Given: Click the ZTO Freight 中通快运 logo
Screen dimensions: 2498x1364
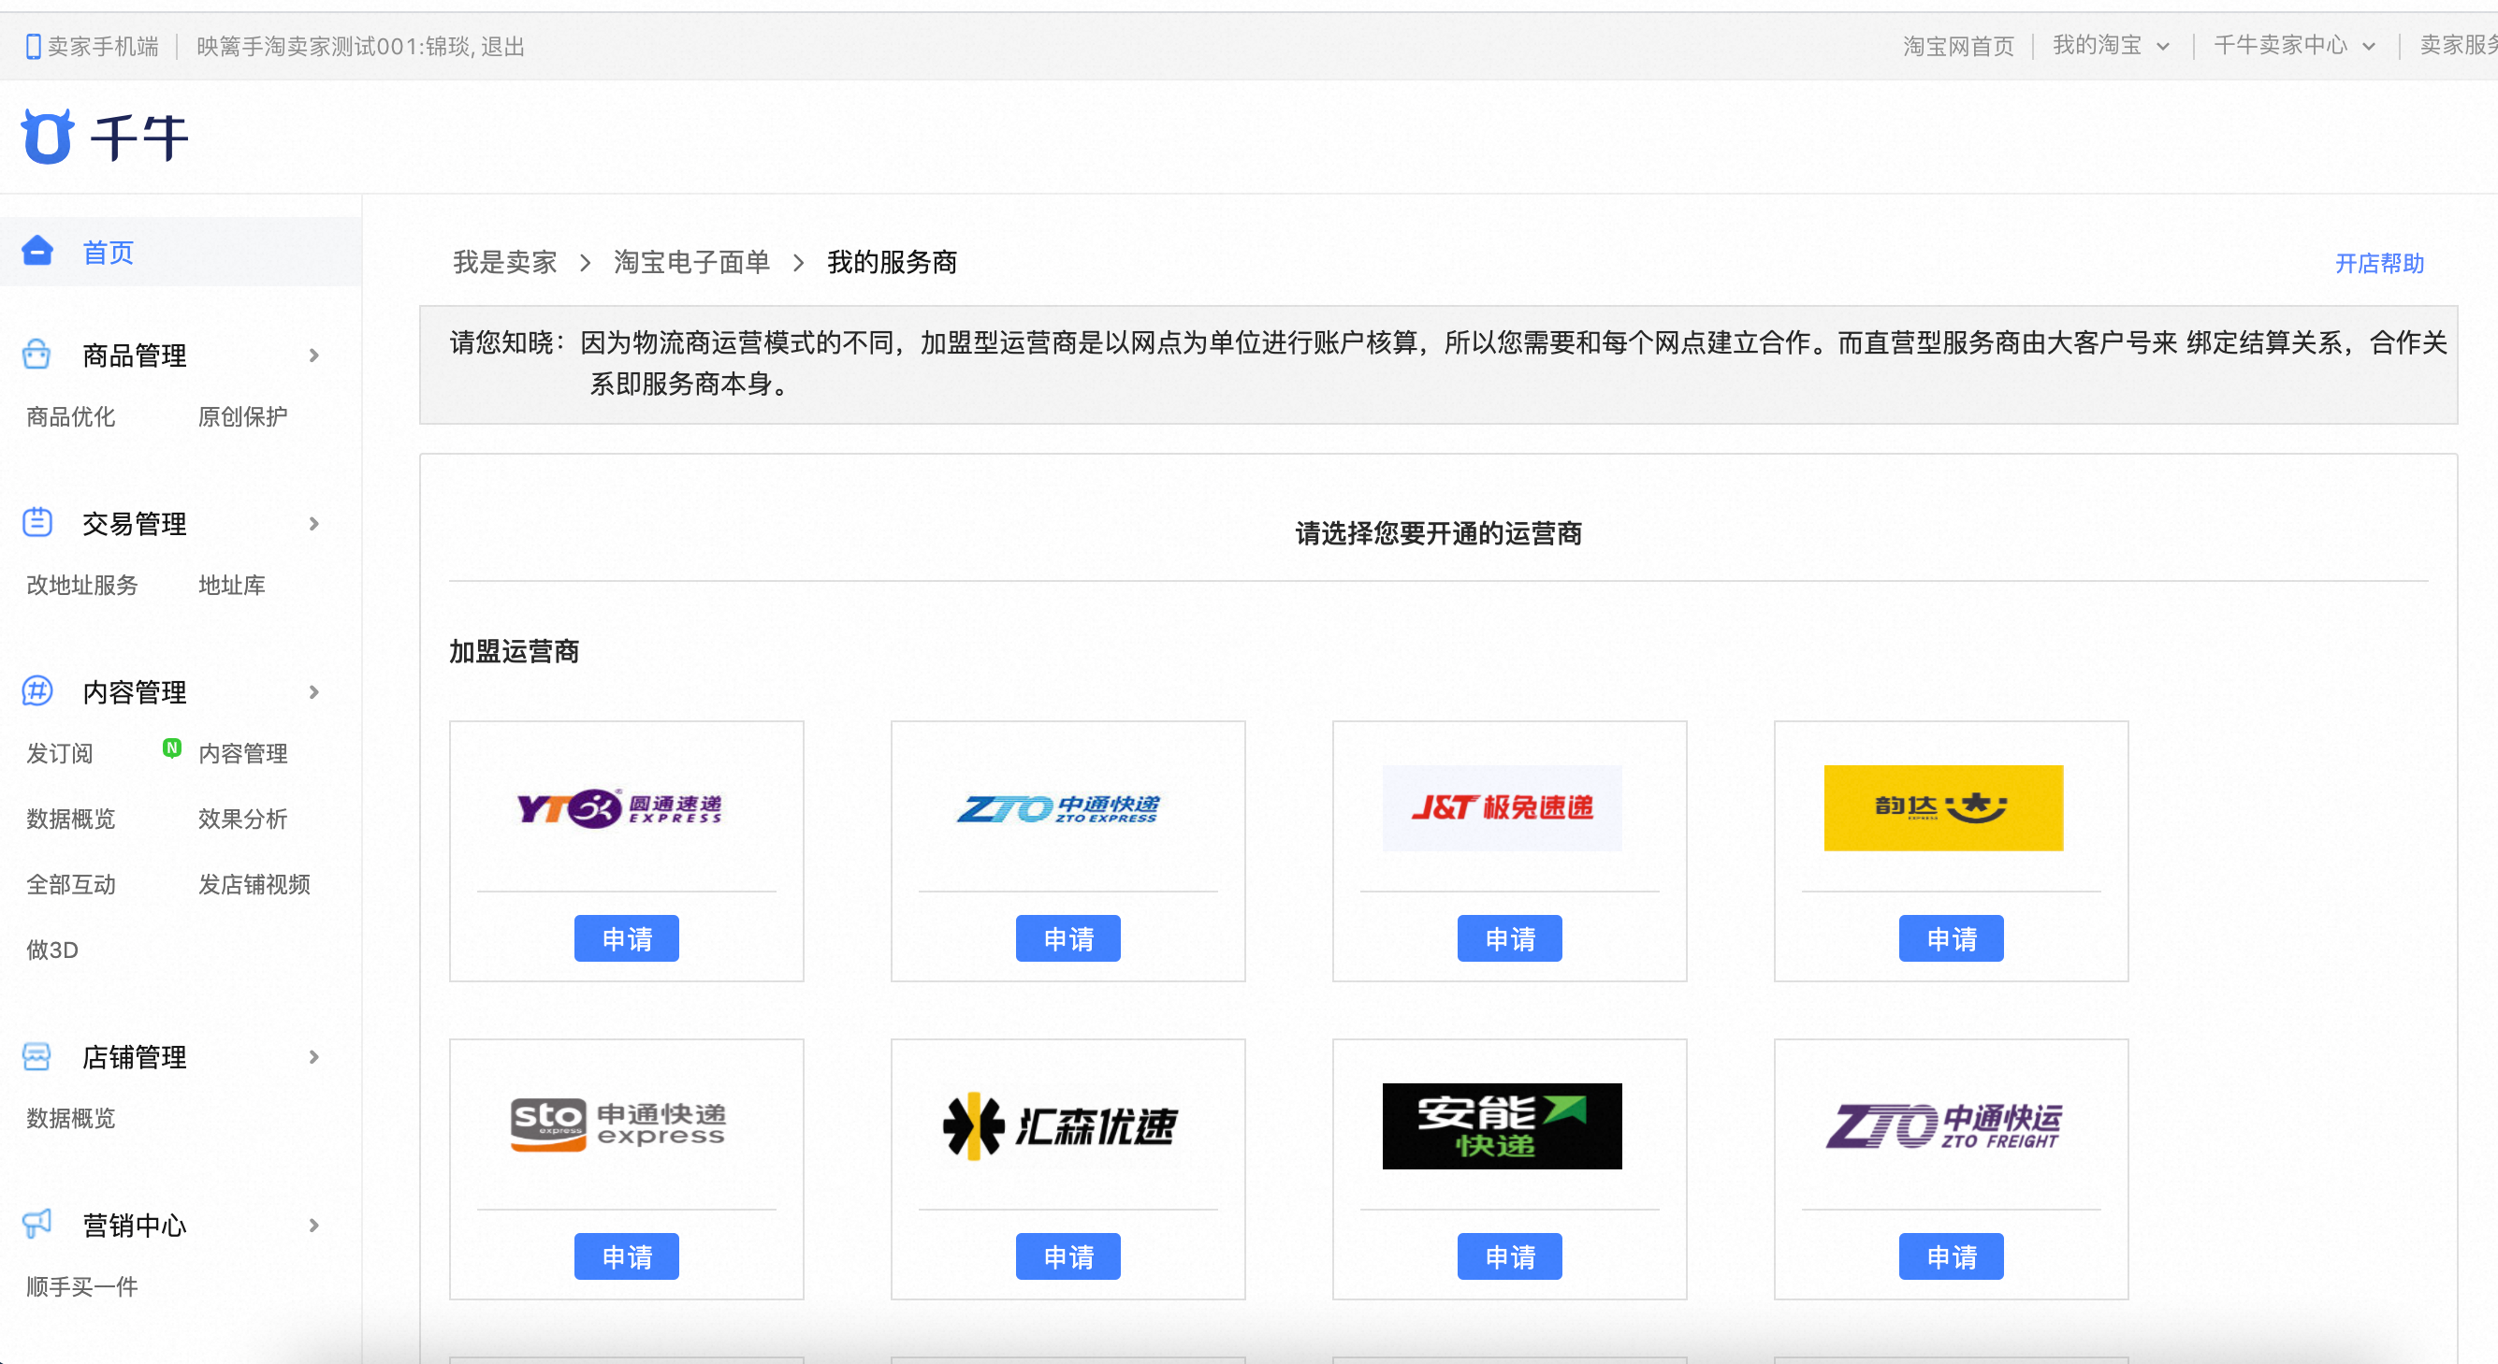Looking at the screenshot, I should [x=1944, y=1125].
